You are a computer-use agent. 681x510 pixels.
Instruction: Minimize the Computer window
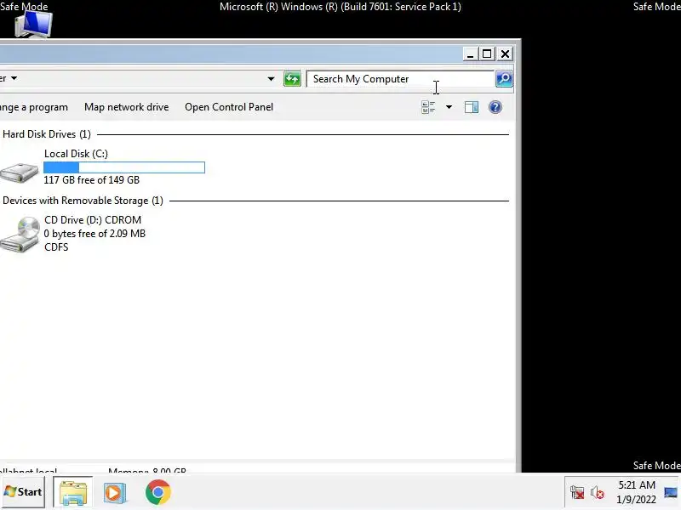pyautogui.click(x=470, y=54)
